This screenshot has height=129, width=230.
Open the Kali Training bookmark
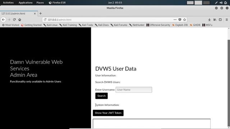pyautogui.click(x=68, y=25)
